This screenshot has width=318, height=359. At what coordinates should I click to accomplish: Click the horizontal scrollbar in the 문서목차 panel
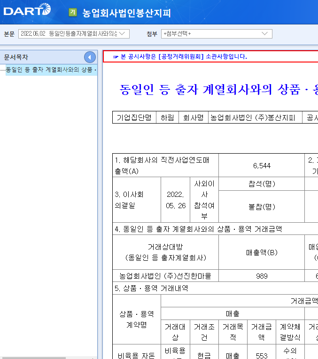click(x=34, y=358)
